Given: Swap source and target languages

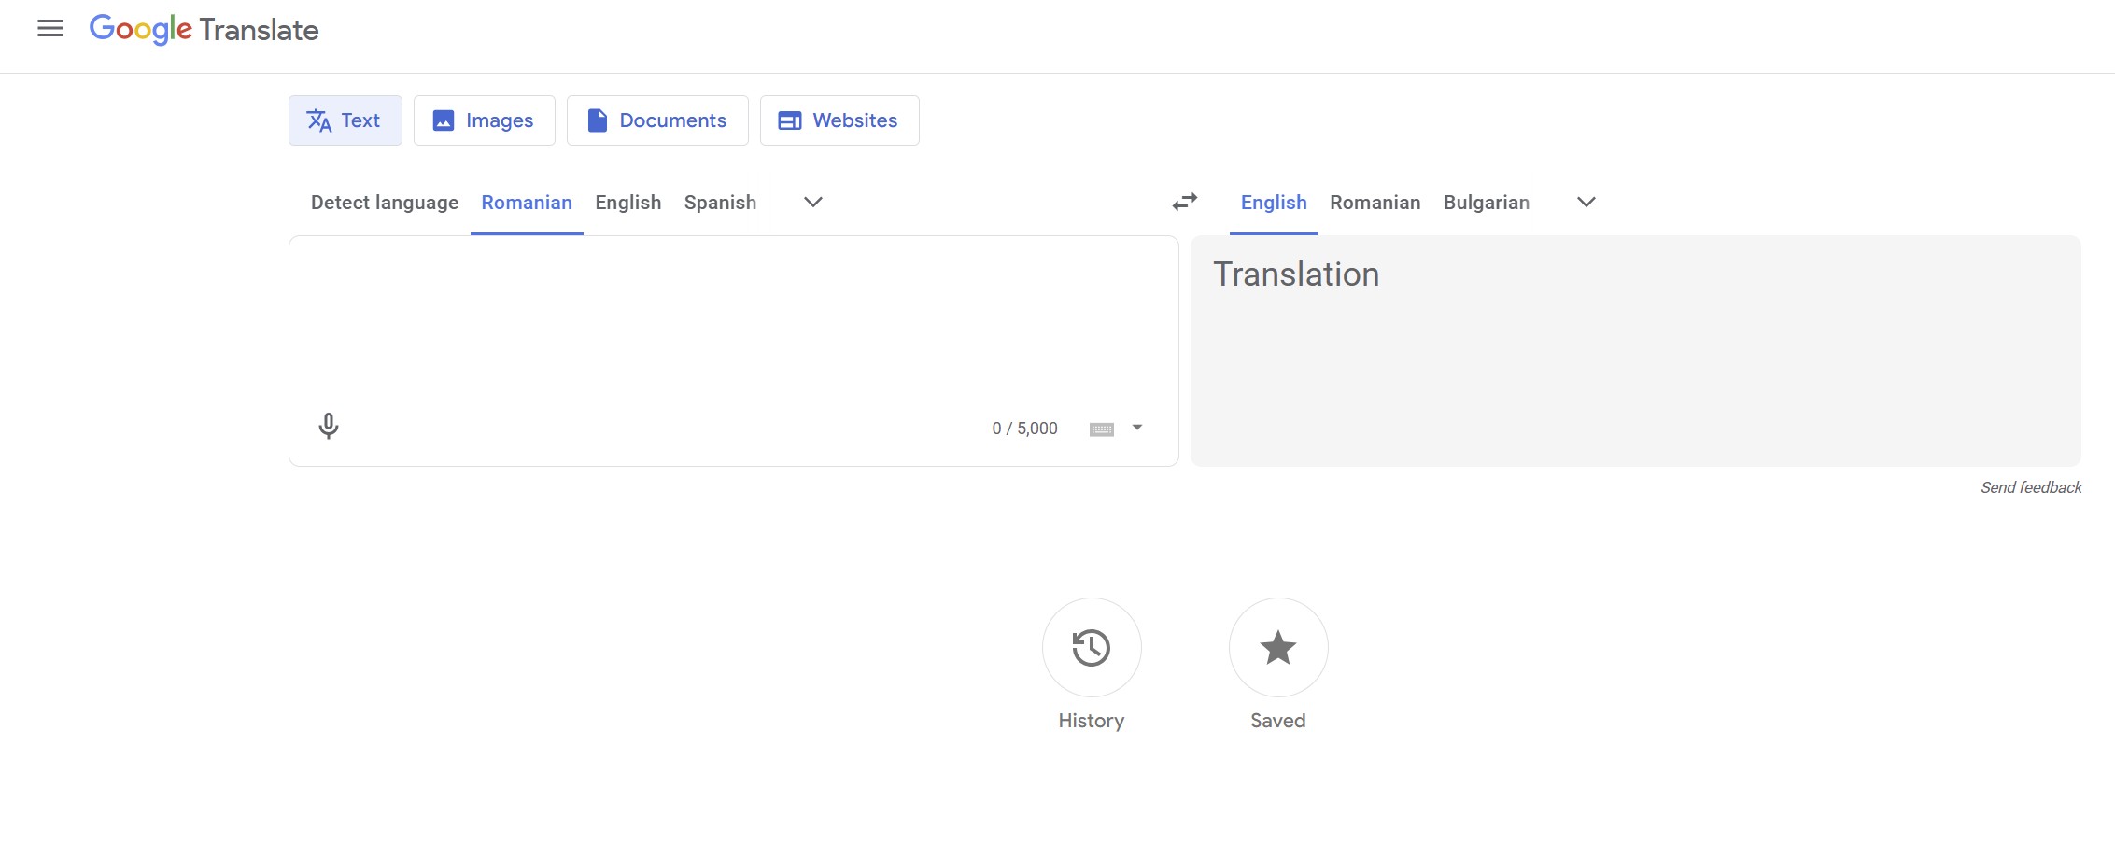Looking at the screenshot, I should pos(1185,203).
